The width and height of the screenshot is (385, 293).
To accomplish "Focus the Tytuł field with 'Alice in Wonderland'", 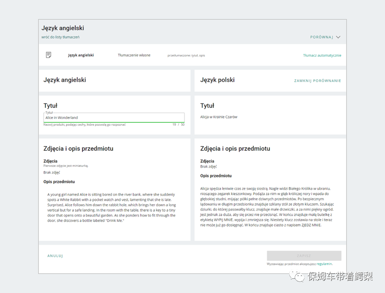I will tap(113, 118).
